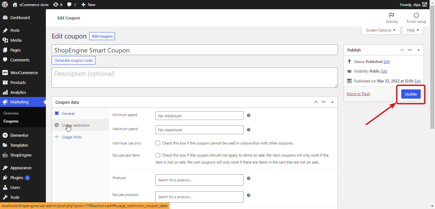Open the Finish setup circle icon
The width and height of the screenshot is (435, 209).
416,15
